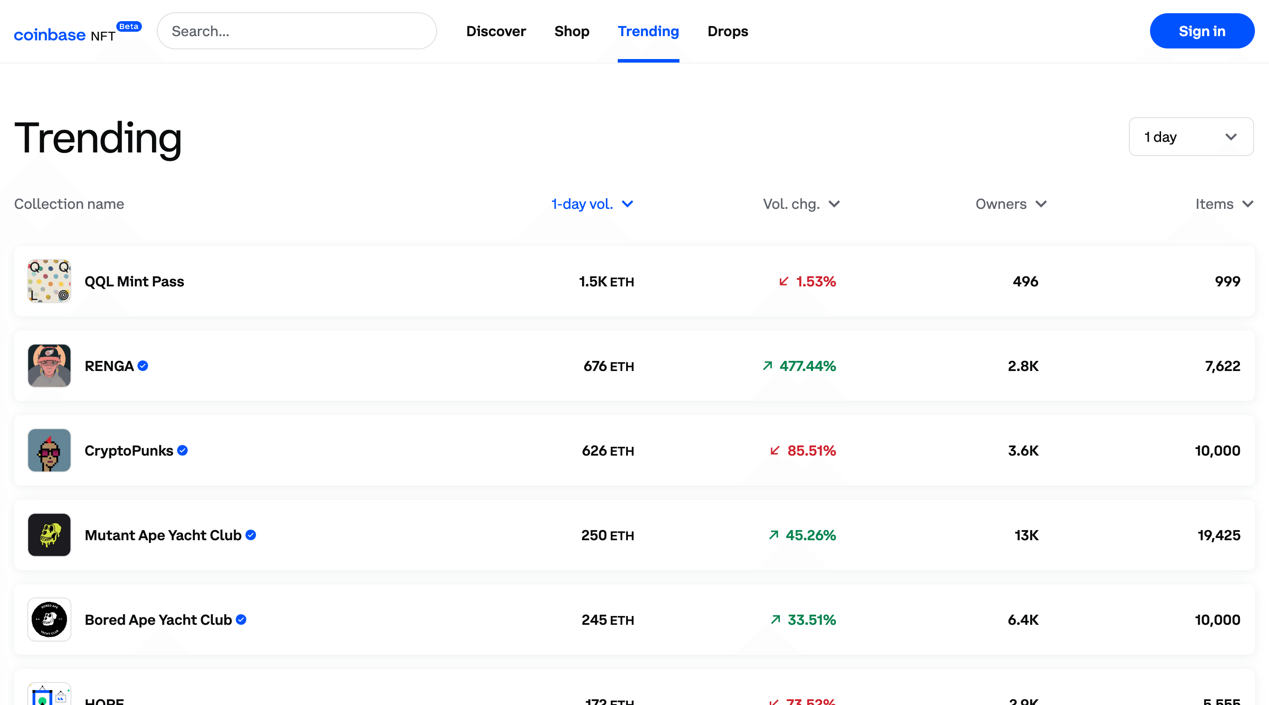Click the CryptoPunks verified checkmark badge

[x=182, y=450]
